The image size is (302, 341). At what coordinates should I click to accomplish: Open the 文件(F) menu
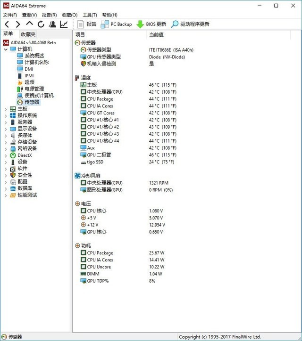(x=10, y=15)
